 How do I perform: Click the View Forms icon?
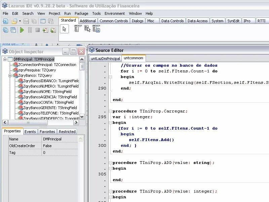(13, 30)
